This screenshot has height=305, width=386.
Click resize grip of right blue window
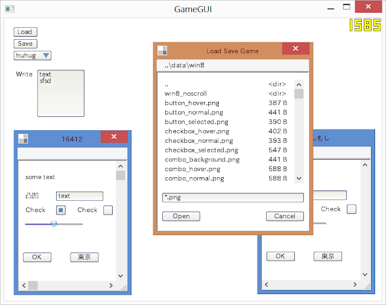[x=367, y=287]
